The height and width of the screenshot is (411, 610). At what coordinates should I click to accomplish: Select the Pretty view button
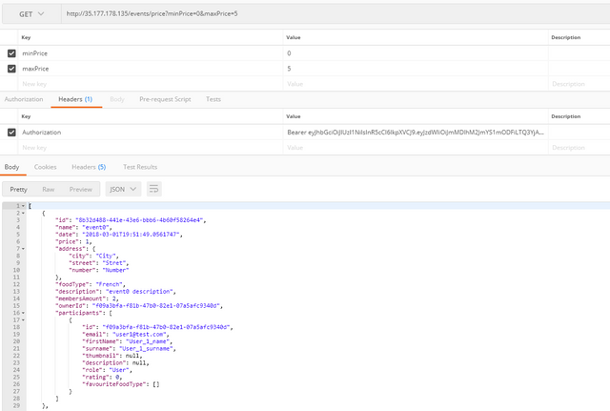coord(19,189)
